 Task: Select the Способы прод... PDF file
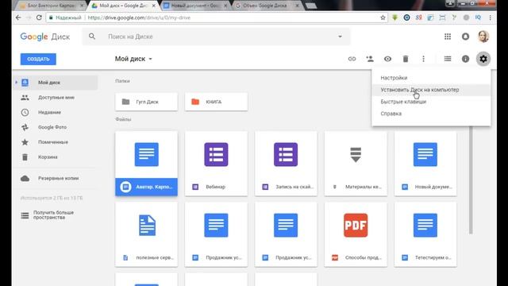[x=356, y=234]
